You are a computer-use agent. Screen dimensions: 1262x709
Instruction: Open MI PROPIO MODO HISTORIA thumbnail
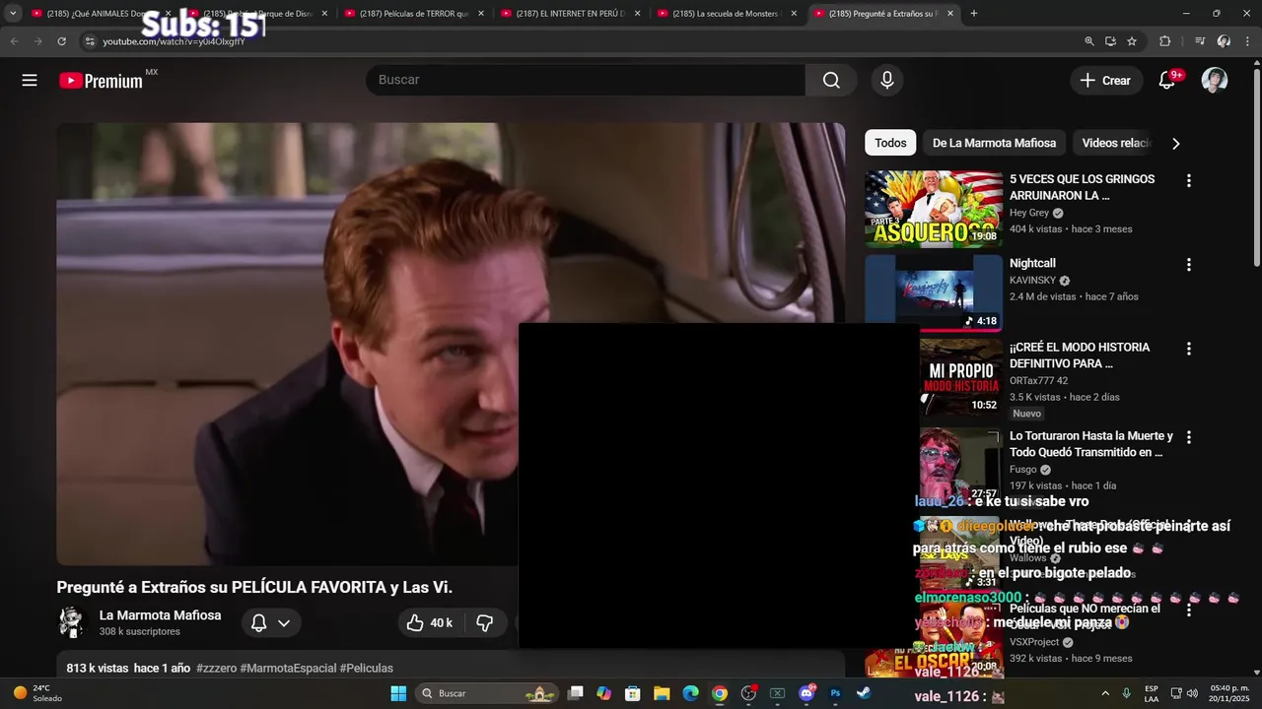coord(961,376)
